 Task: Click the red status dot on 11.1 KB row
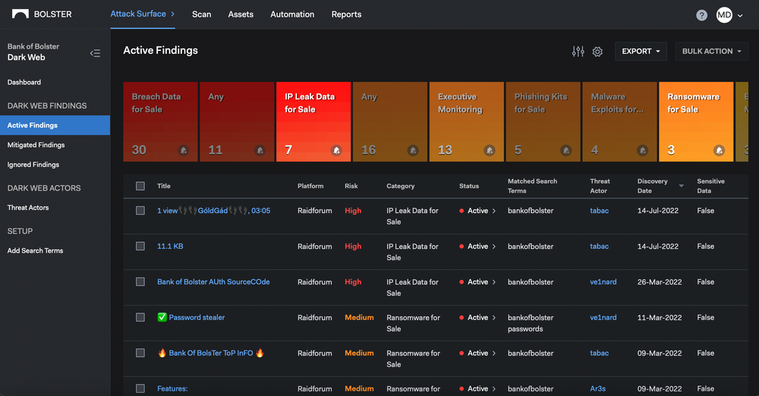(x=461, y=247)
